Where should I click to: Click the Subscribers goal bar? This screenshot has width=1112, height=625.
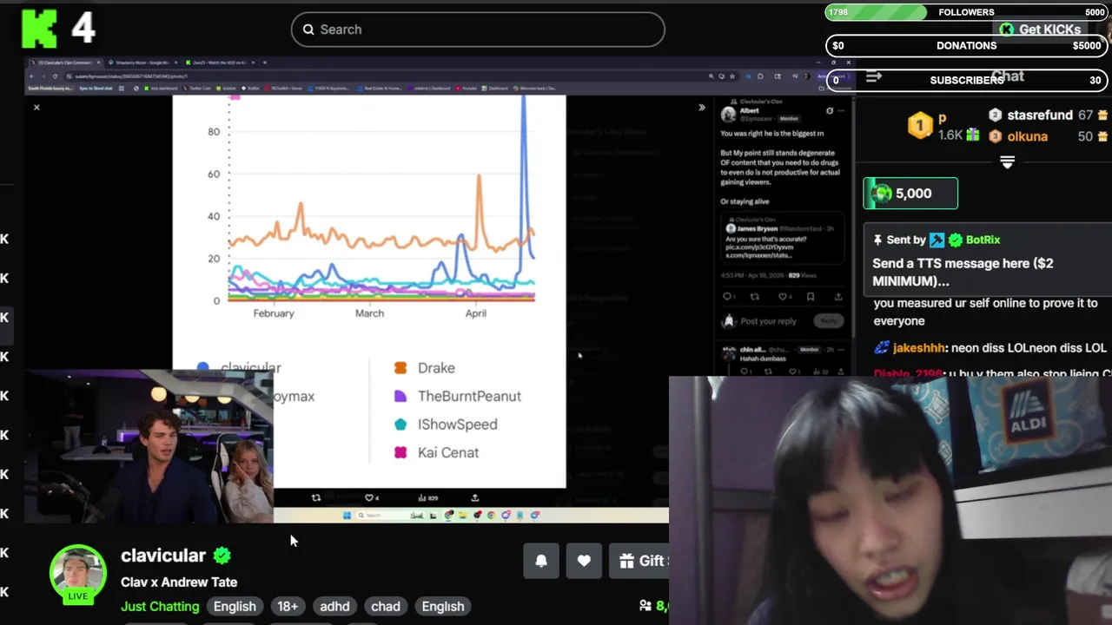tap(967, 80)
